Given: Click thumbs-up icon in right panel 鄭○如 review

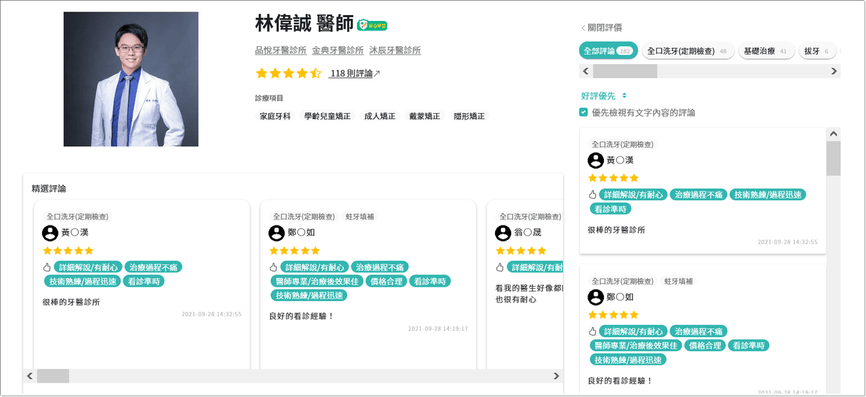Looking at the screenshot, I should (x=593, y=331).
